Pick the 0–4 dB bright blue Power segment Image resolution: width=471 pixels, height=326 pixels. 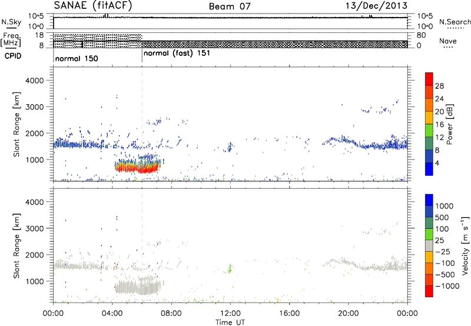429,169
